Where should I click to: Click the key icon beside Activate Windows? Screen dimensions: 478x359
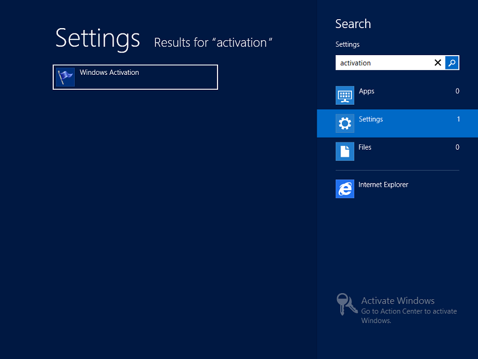[345, 306]
